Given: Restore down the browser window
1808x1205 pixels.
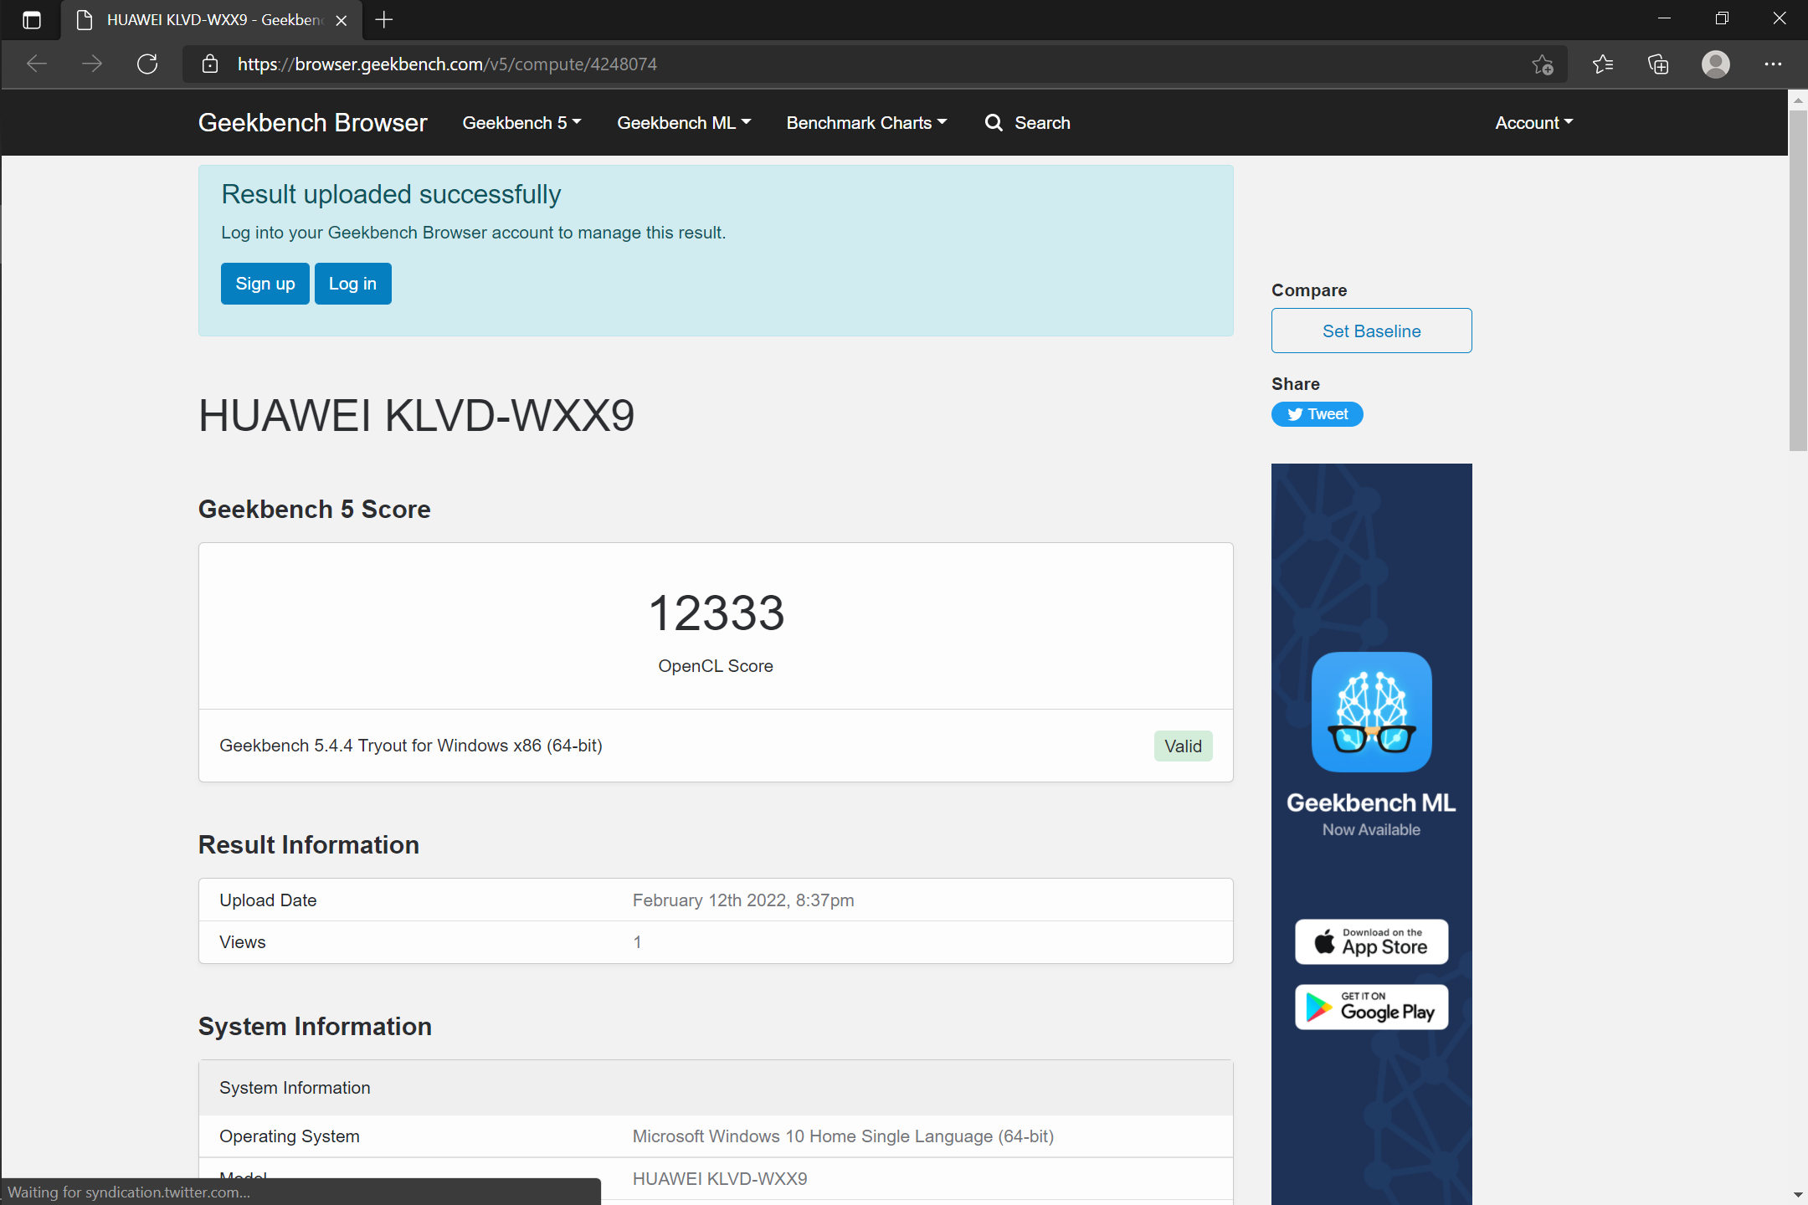Looking at the screenshot, I should [1722, 19].
